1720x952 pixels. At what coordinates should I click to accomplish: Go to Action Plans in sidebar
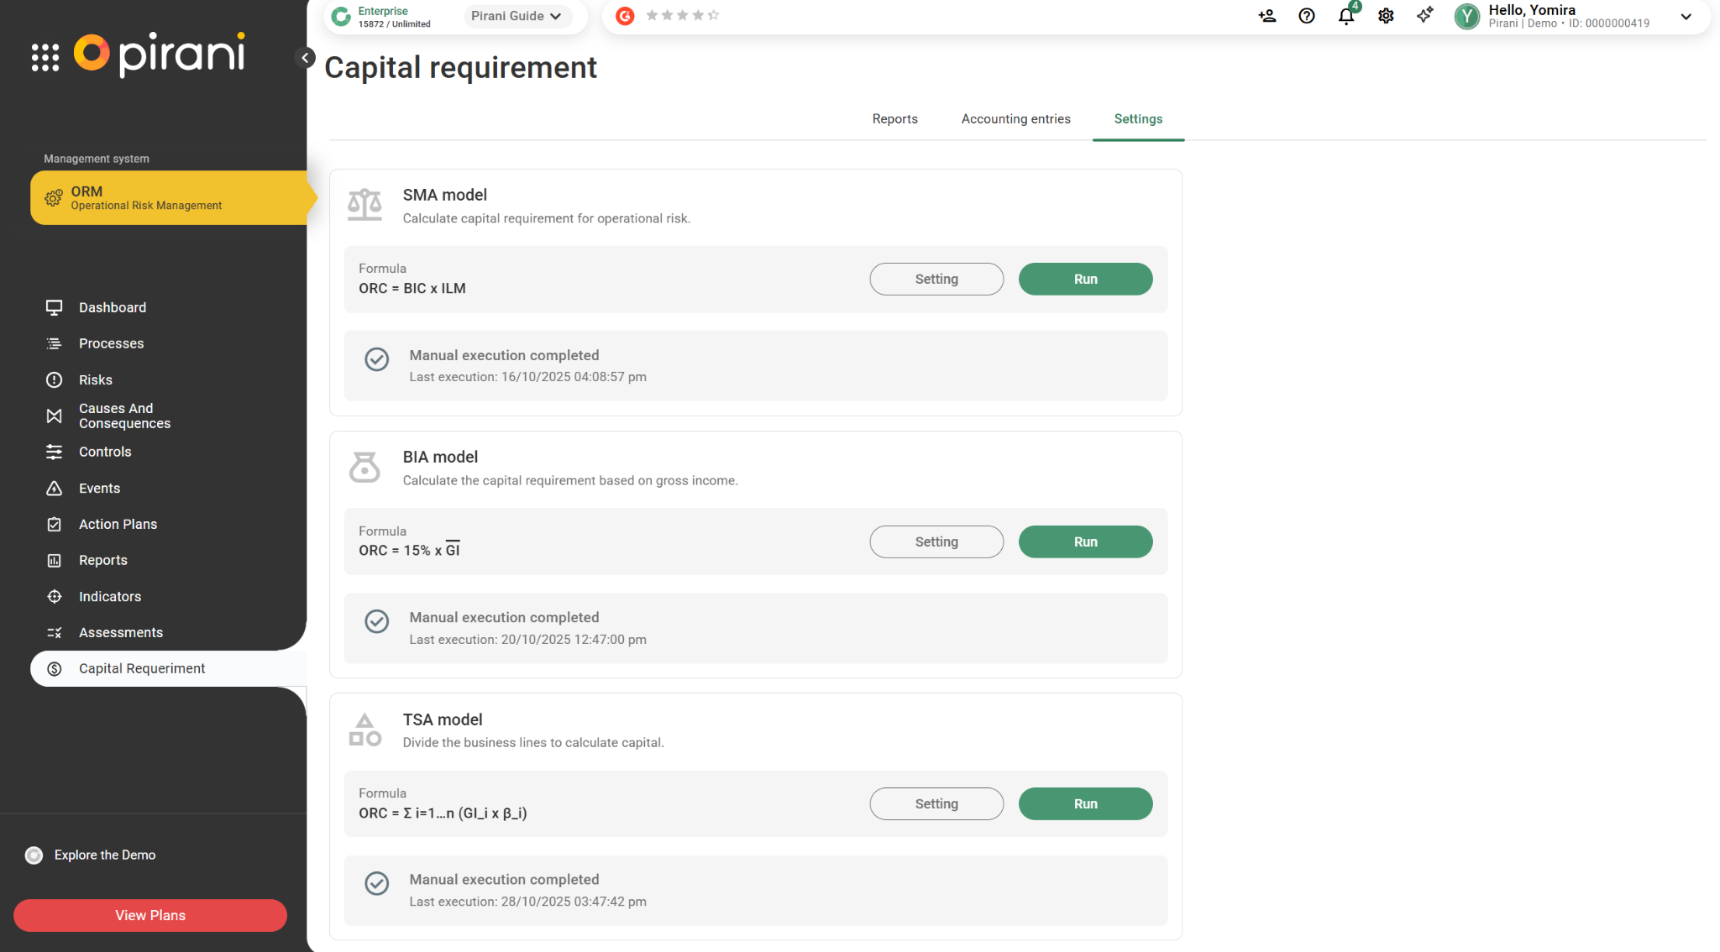(118, 524)
